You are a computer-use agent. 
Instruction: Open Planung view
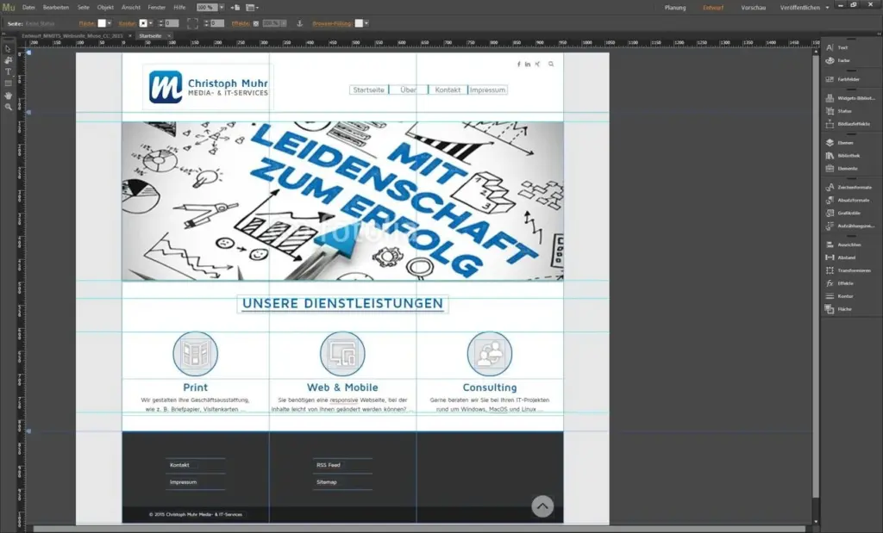[675, 7]
